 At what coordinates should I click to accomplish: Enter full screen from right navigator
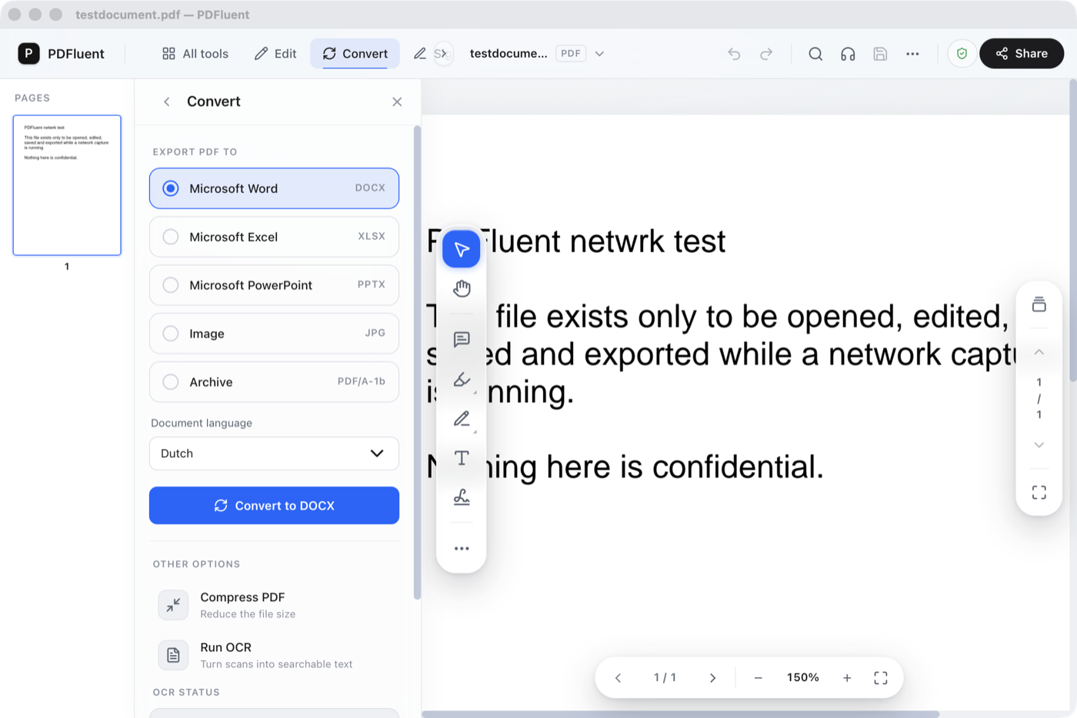pyautogui.click(x=1039, y=492)
